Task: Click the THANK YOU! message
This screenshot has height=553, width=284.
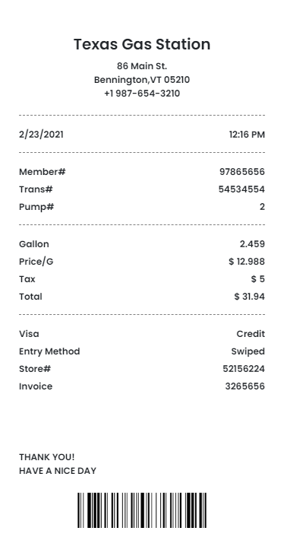Action: pos(47,457)
